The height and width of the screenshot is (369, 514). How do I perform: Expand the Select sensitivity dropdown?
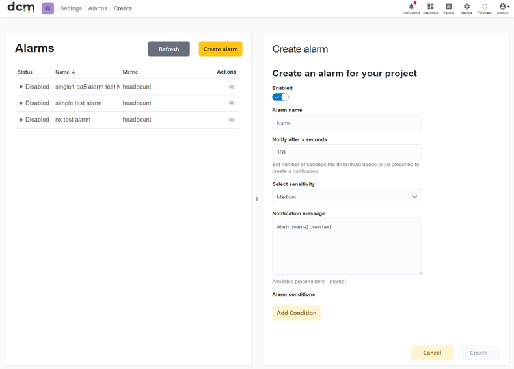point(347,197)
